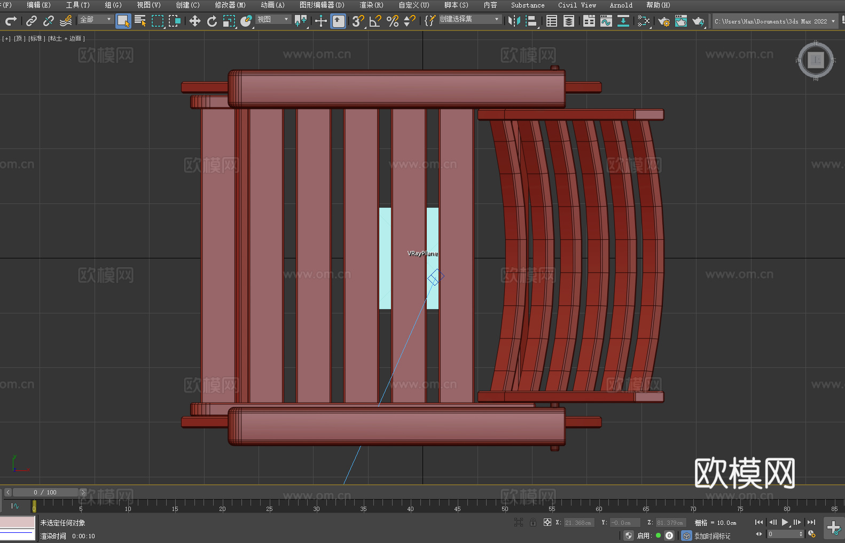Screen dimensions: 845x543
Task: Click the Mirror tool icon
Action: [x=514, y=21]
